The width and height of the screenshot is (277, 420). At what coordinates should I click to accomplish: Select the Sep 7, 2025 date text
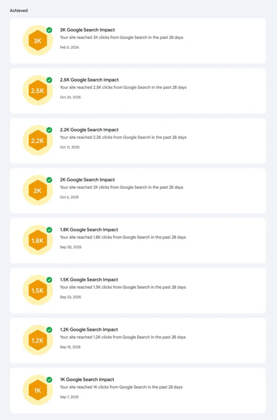tap(69, 397)
